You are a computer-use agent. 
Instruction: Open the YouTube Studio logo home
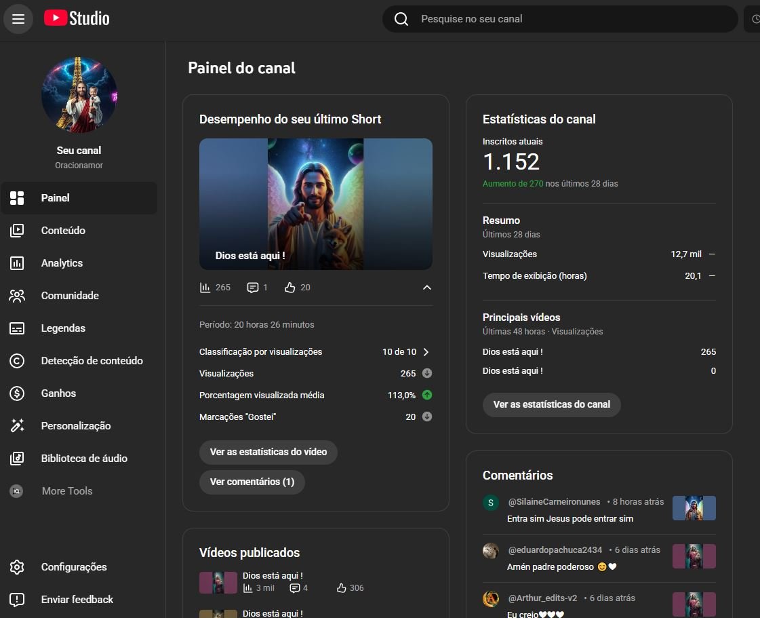(77, 18)
